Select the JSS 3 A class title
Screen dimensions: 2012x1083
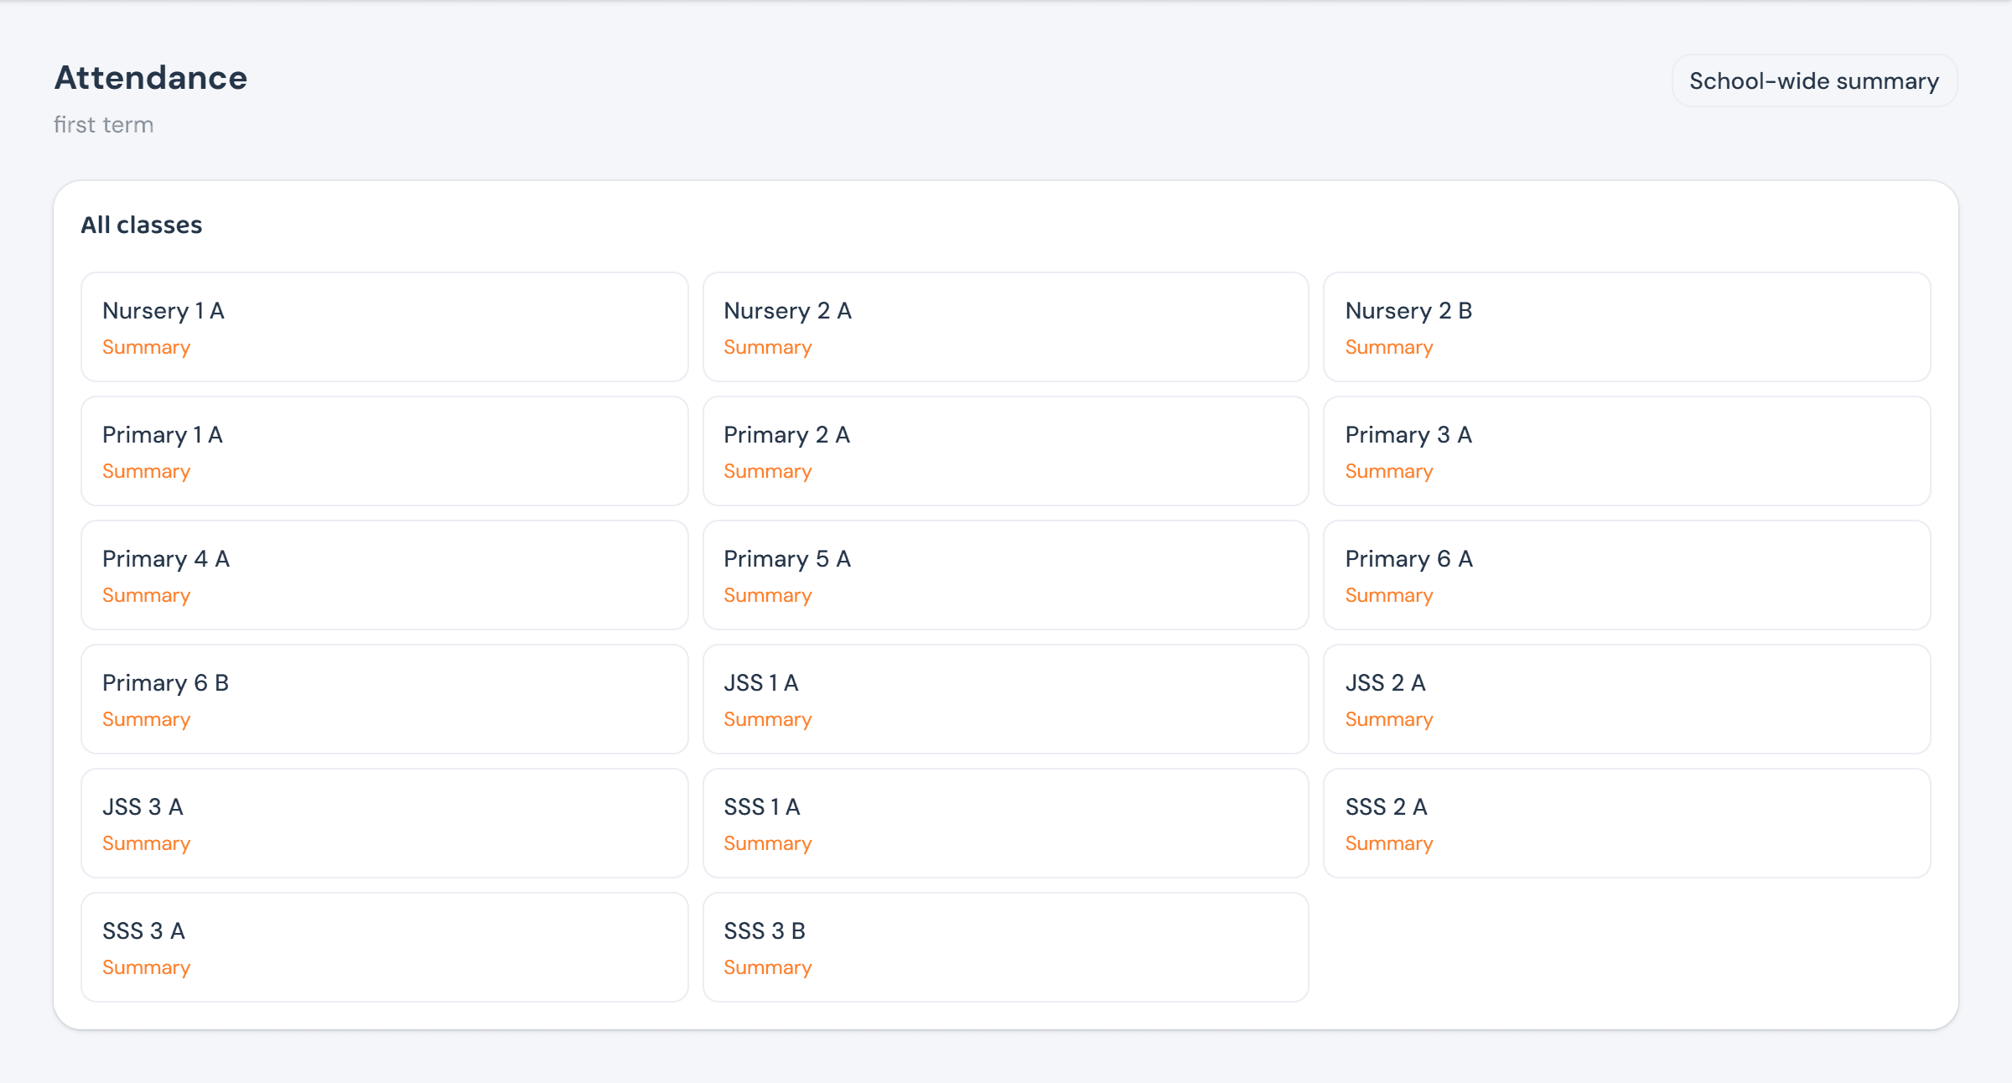tap(143, 807)
